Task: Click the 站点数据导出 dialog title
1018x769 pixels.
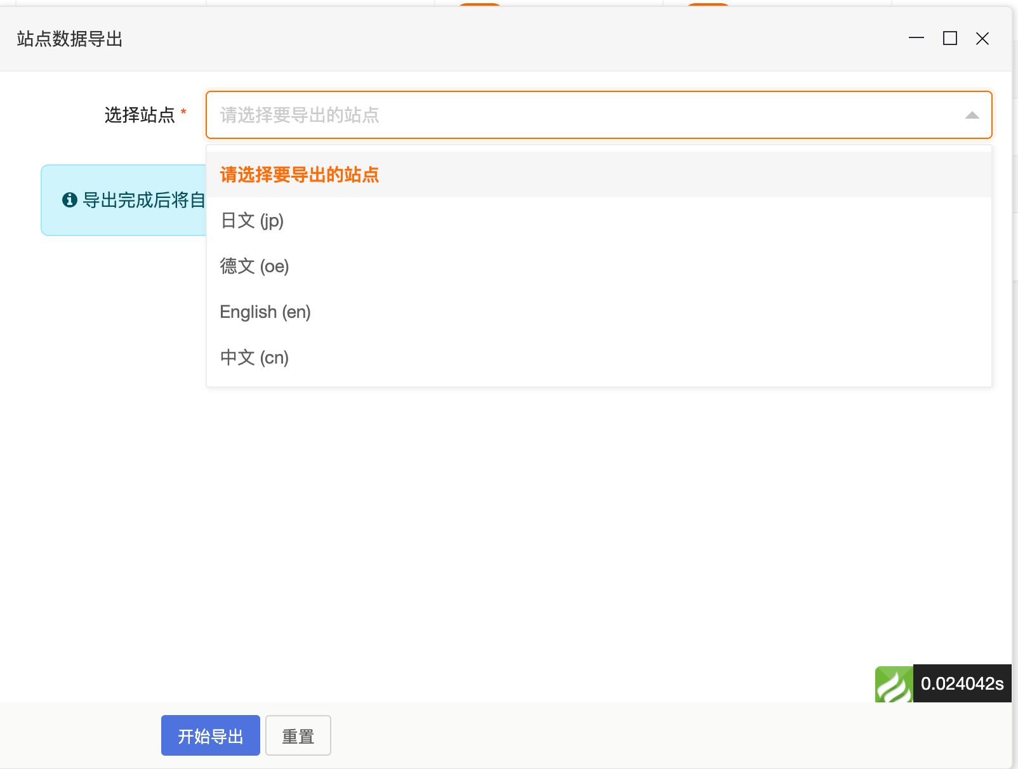Action: coord(70,39)
